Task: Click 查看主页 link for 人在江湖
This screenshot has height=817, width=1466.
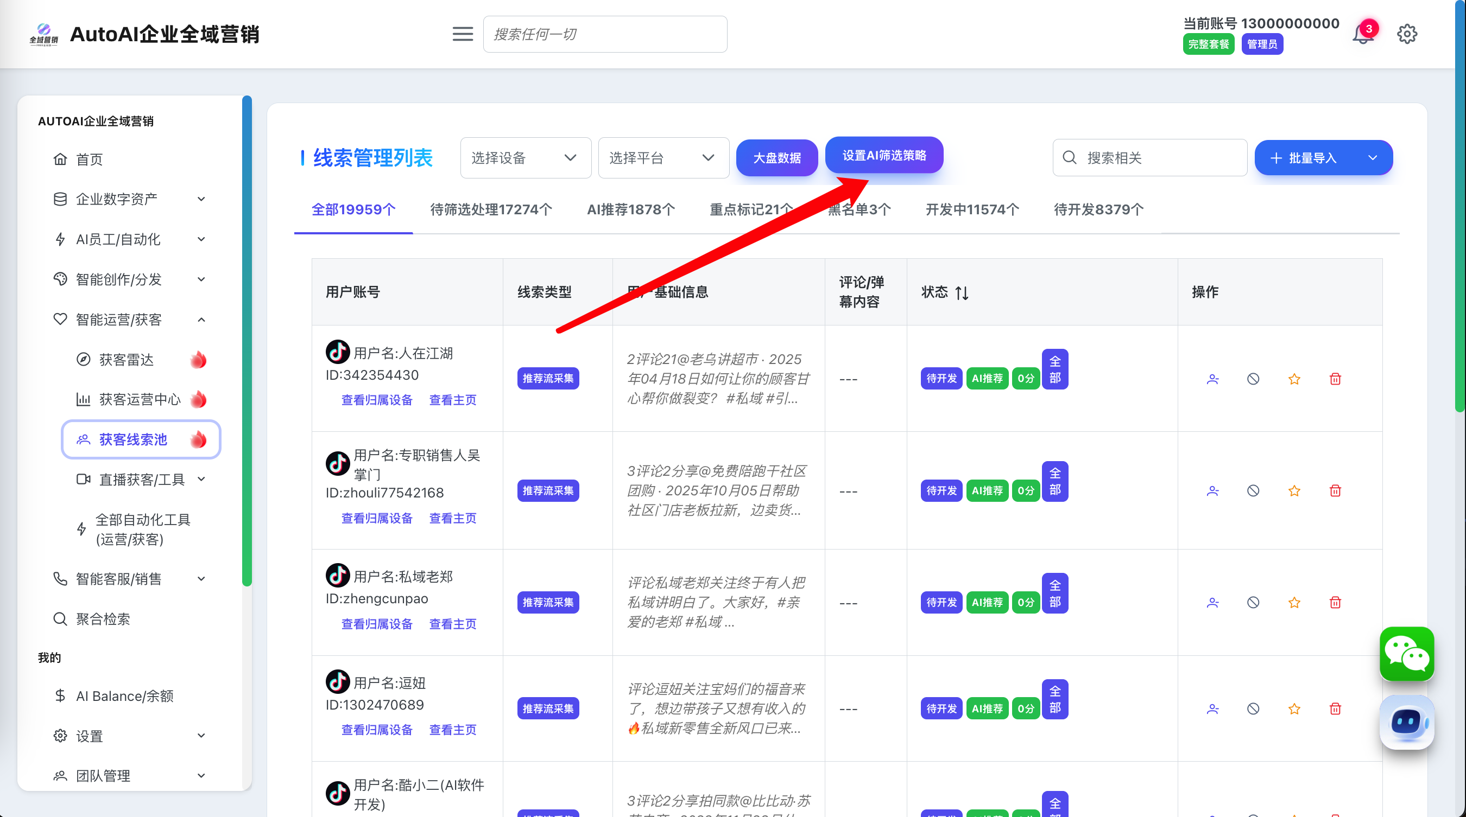Action: [x=452, y=400]
